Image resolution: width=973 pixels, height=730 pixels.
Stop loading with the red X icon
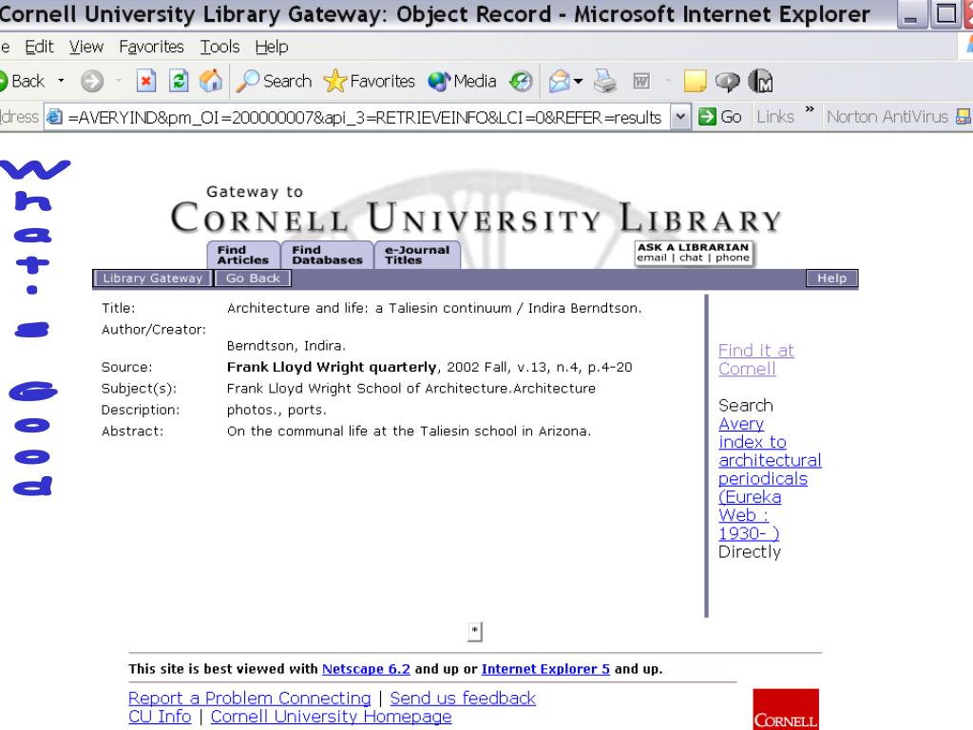click(145, 82)
